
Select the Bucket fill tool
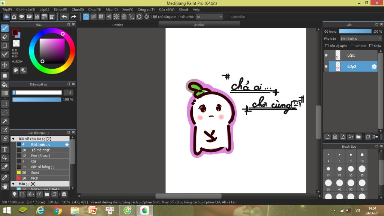[4, 84]
